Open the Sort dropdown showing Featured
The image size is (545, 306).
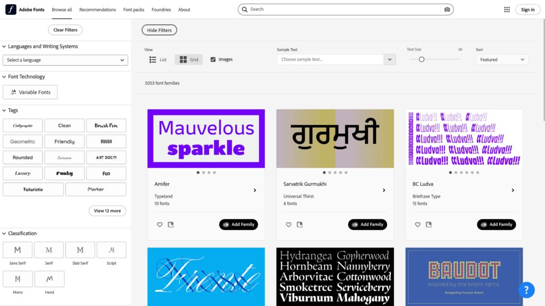tap(501, 59)
